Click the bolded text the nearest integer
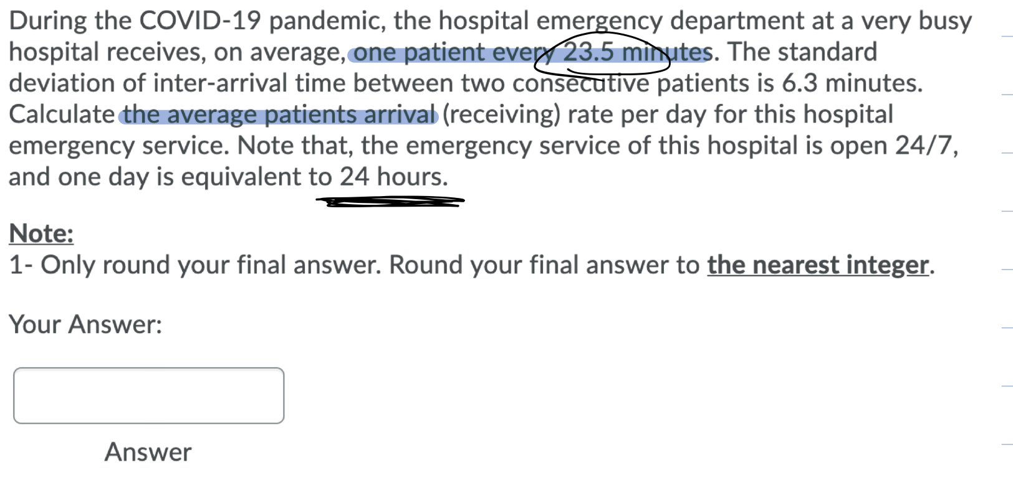This screenshot has width=1013, height=483. 817,265
